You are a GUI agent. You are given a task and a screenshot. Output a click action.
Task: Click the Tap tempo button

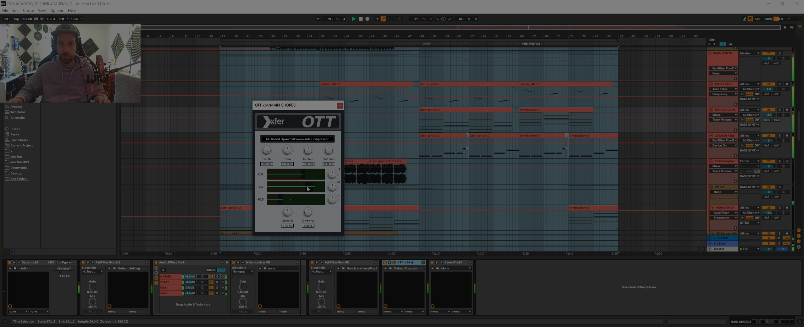click(x=16, y=19)
